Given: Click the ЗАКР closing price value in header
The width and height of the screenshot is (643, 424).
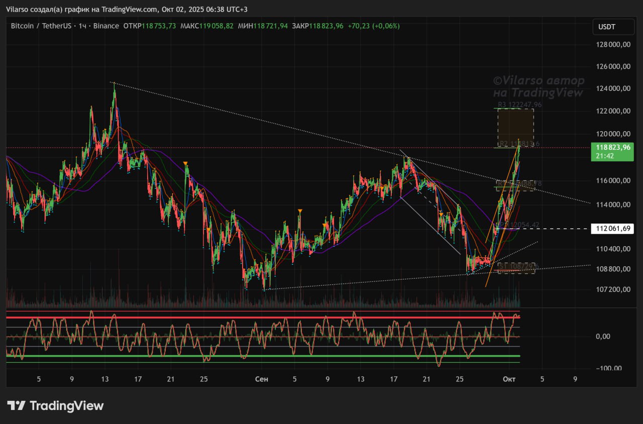Looking at the screenshot, I should [x=326, y=26].
